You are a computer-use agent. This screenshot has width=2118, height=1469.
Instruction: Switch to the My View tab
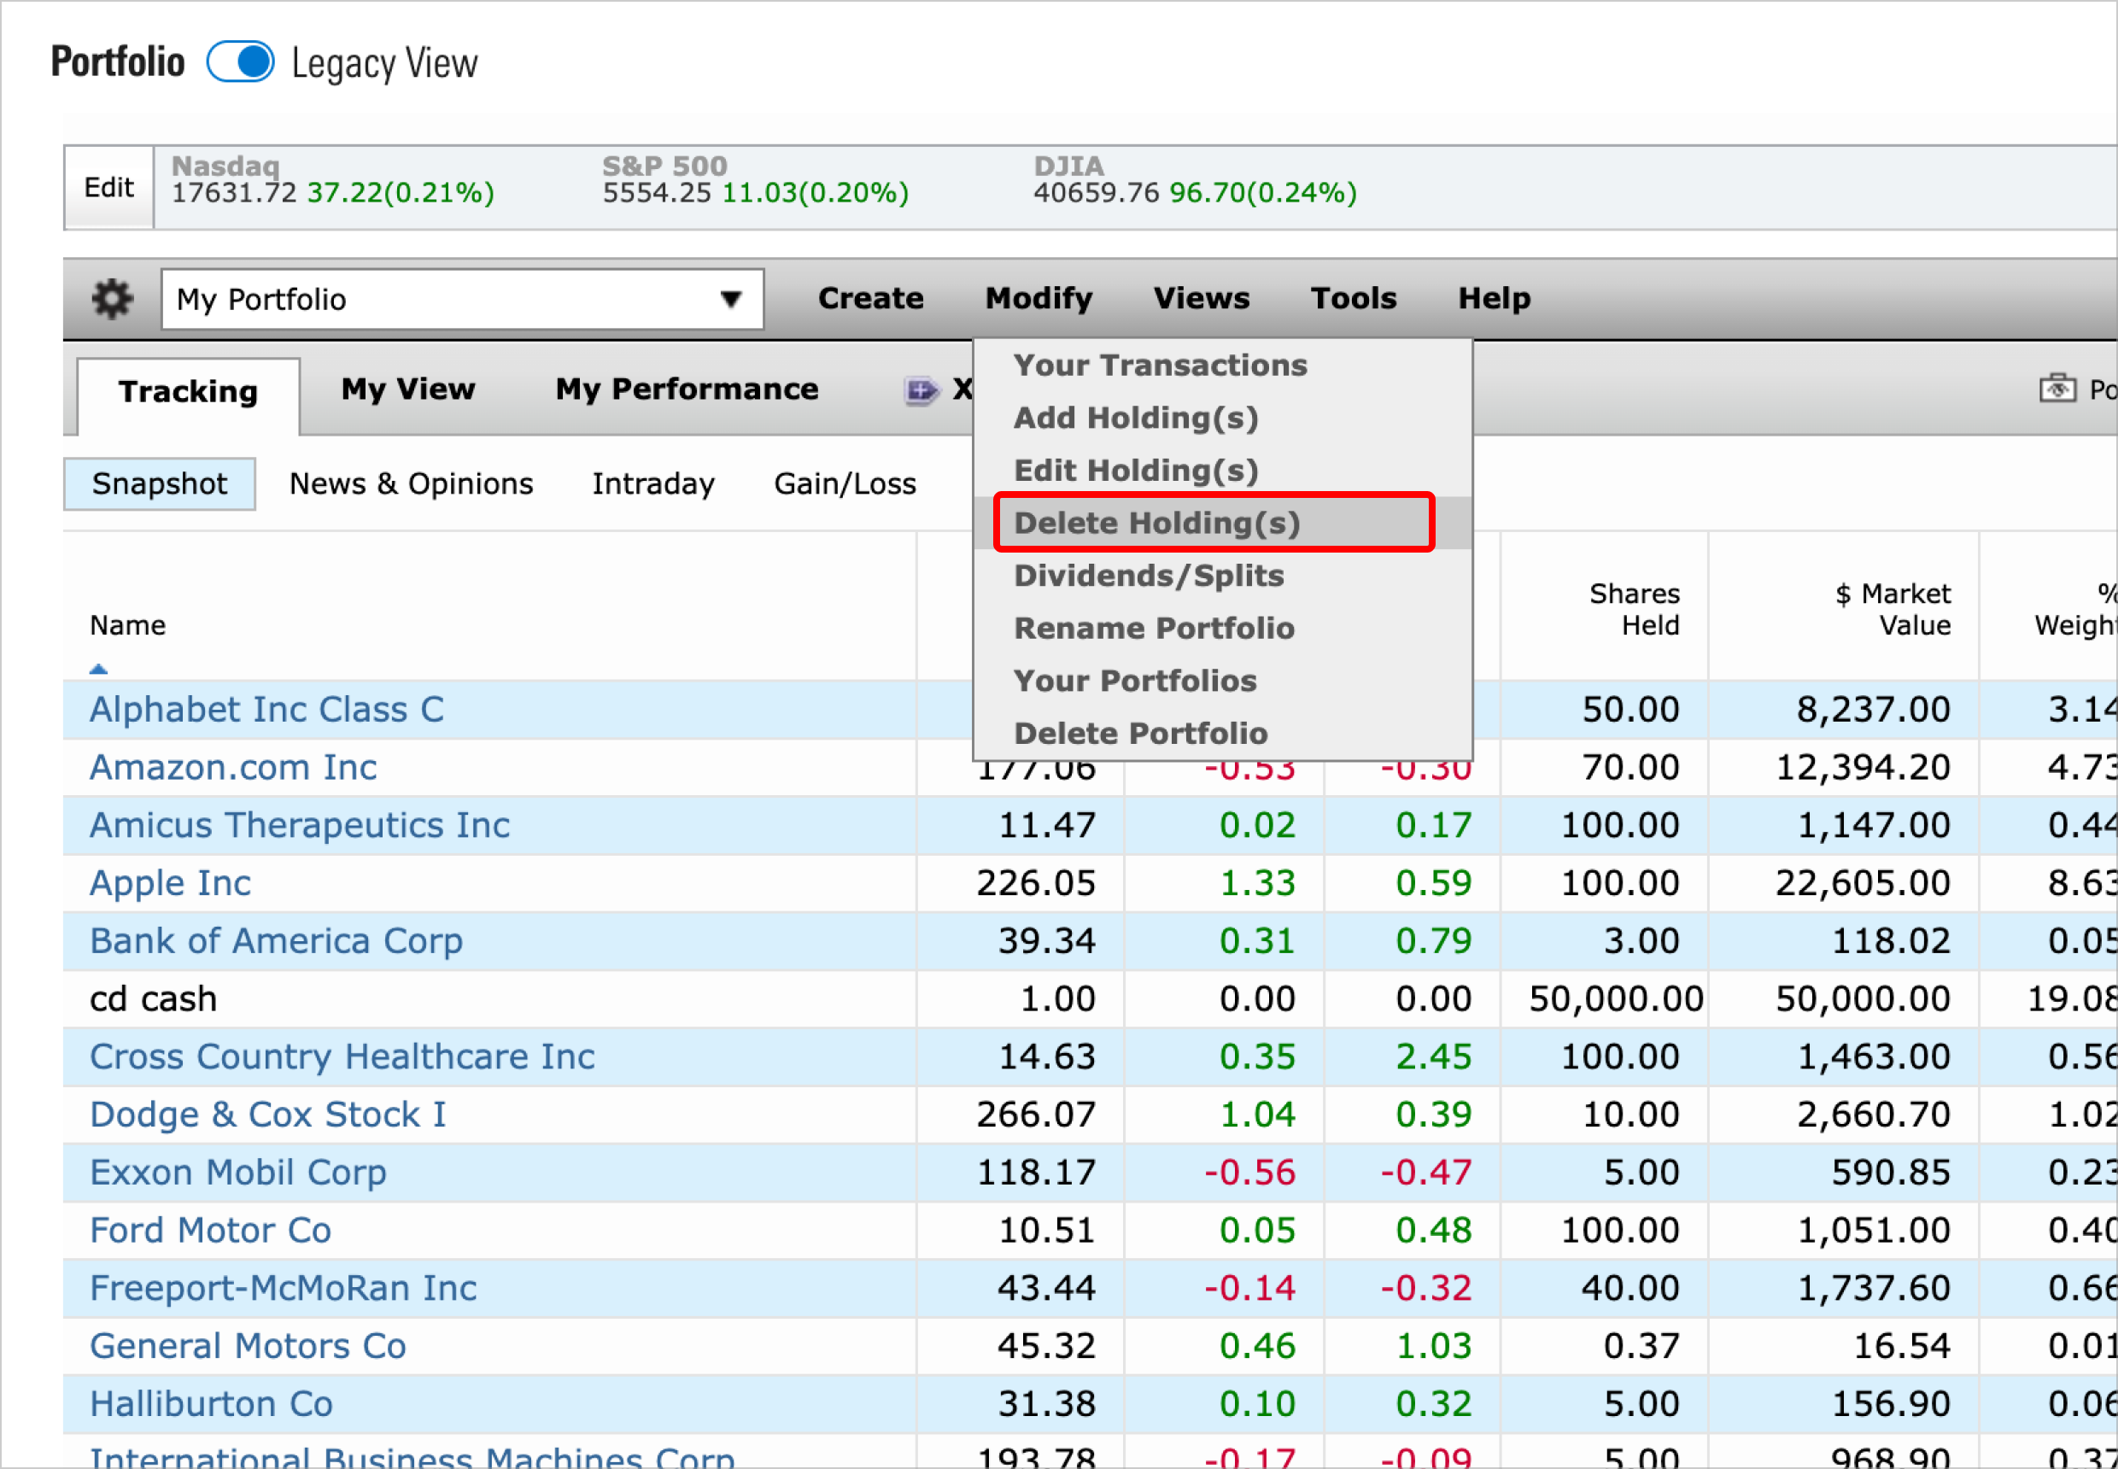coord(407,389)
